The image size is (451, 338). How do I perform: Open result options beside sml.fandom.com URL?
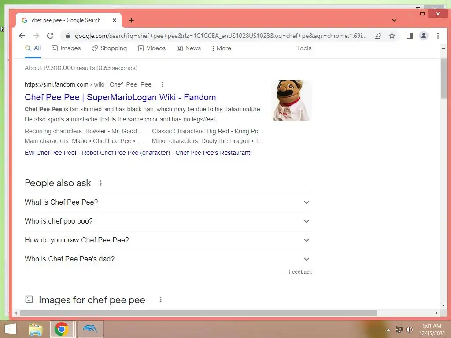tap(163, 84)
